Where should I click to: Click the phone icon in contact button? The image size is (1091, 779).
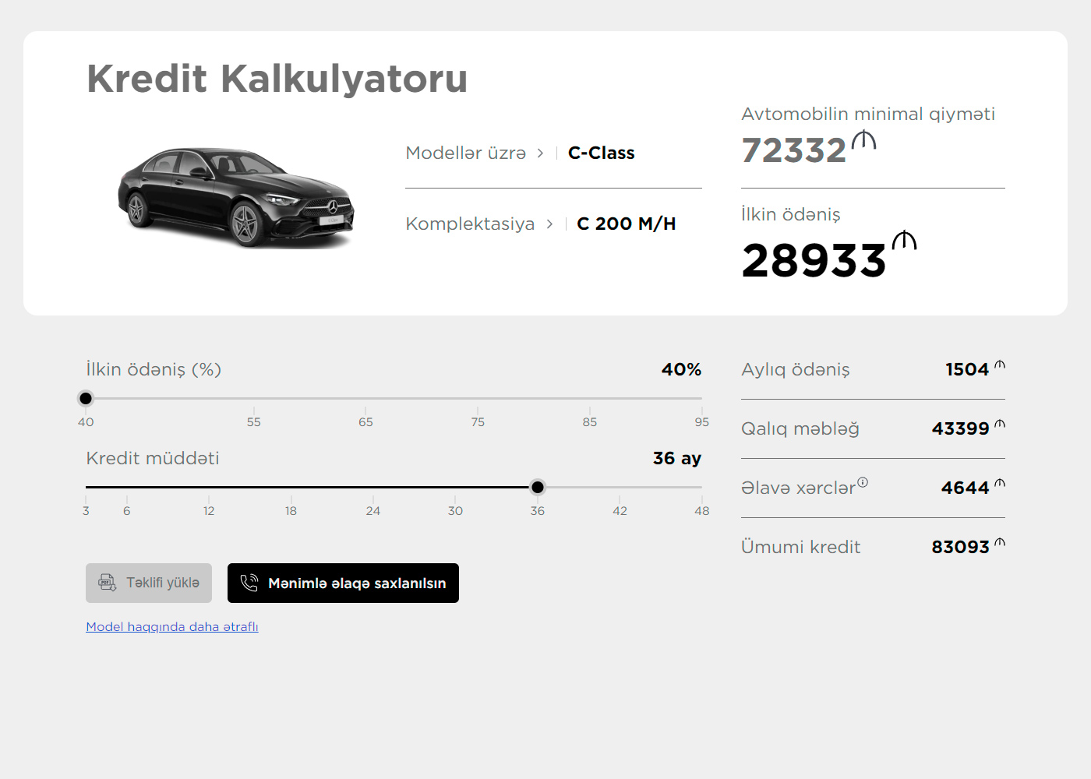click(249, 583)
